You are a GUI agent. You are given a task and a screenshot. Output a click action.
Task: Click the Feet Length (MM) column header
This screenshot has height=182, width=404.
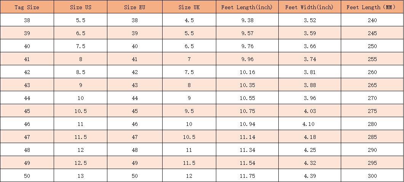coord(372,7)
